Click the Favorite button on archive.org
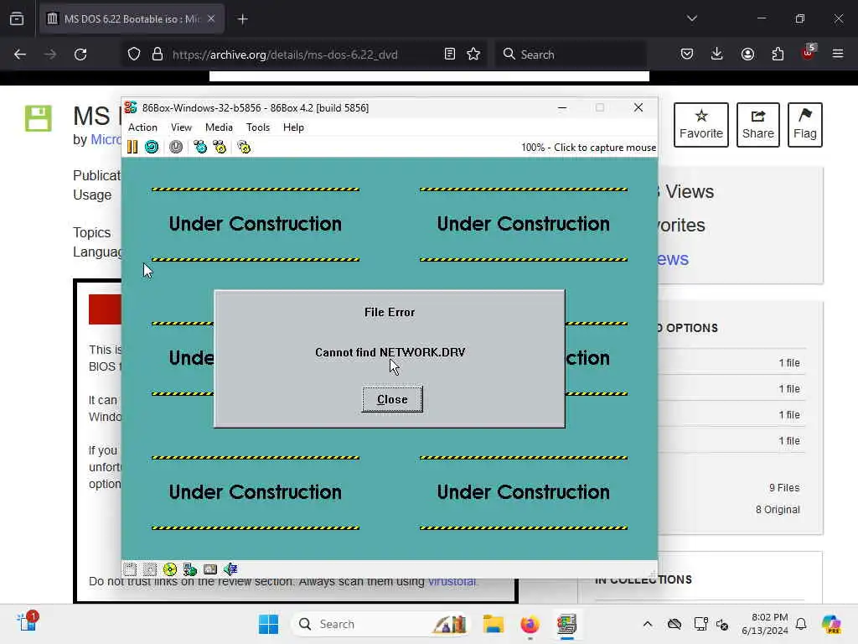This screenshot has height=644, width=858. click(701, 125)
